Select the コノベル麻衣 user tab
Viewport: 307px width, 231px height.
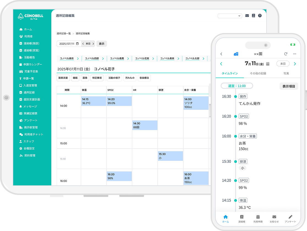pyautogui.click(x=67, y=59)
